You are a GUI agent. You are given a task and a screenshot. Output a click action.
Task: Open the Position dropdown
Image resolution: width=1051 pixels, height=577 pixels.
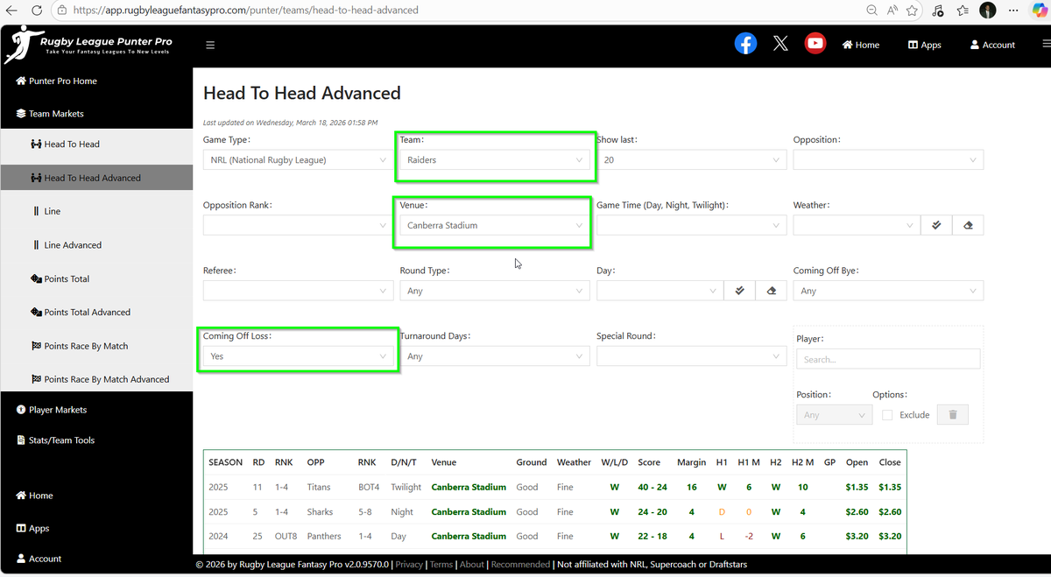834,415
